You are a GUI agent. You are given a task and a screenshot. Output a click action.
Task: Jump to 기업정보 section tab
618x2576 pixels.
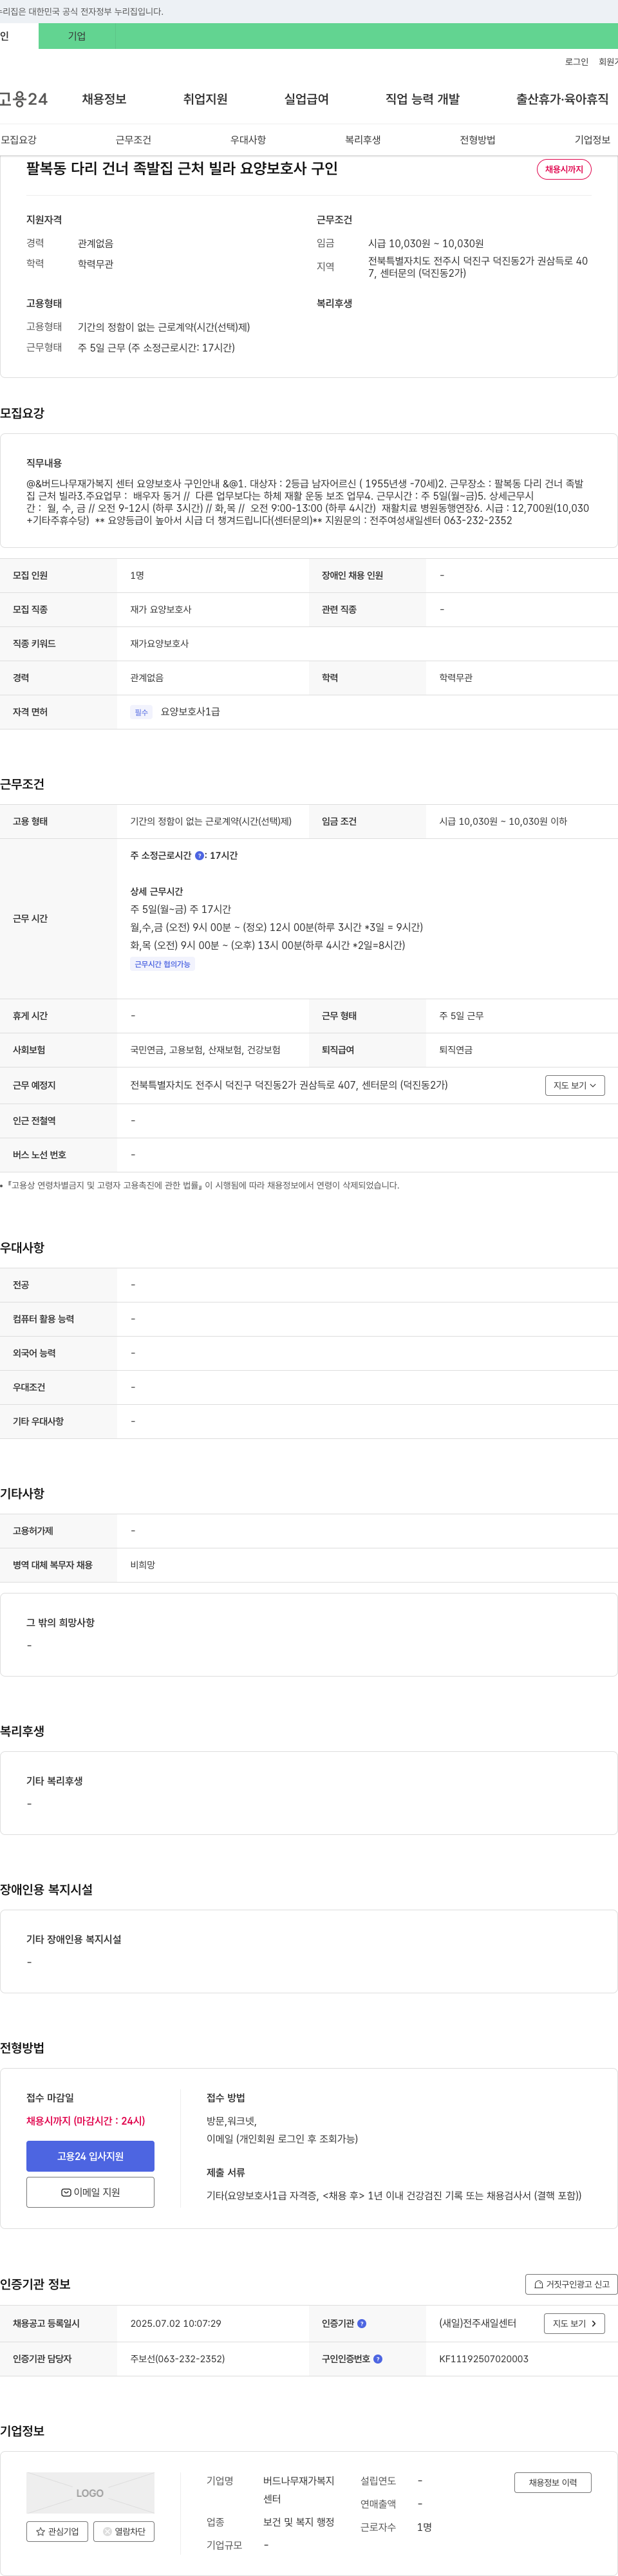[x=592, y=140]
